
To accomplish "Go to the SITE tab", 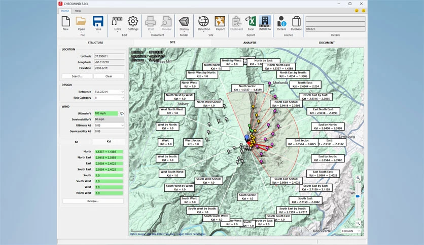I will point(172,43).
